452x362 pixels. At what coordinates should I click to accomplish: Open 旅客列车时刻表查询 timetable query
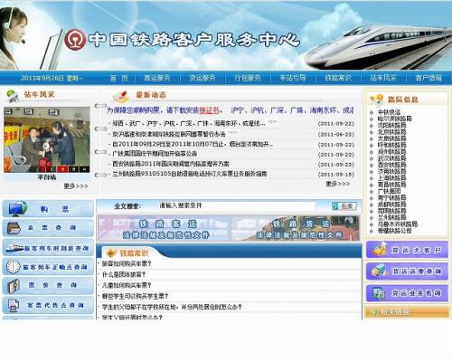click(x=48, y=248)
